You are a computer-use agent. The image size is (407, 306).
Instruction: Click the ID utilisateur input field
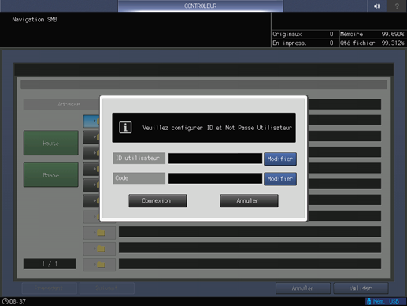point(215,159)
